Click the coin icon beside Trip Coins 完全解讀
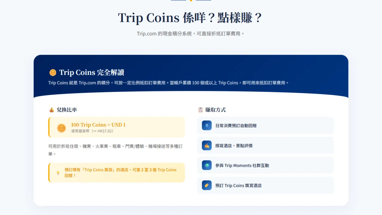 pos(53,73)
